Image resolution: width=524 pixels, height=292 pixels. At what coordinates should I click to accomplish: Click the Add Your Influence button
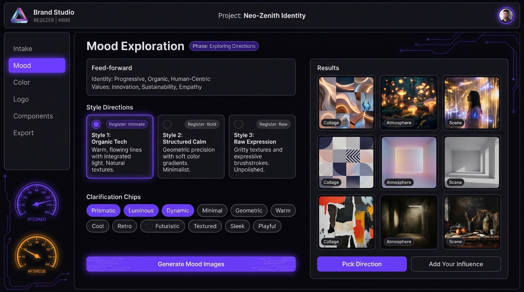pos(456,264)
